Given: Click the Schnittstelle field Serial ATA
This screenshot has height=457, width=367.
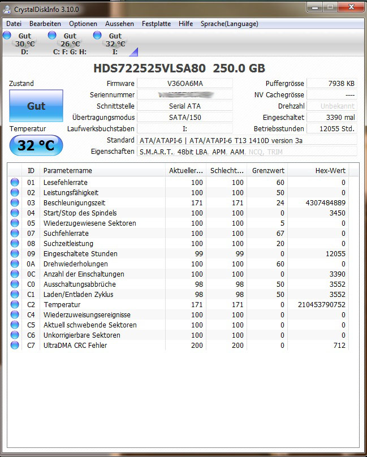Looking at the screenshot, I should pos(185,106).
